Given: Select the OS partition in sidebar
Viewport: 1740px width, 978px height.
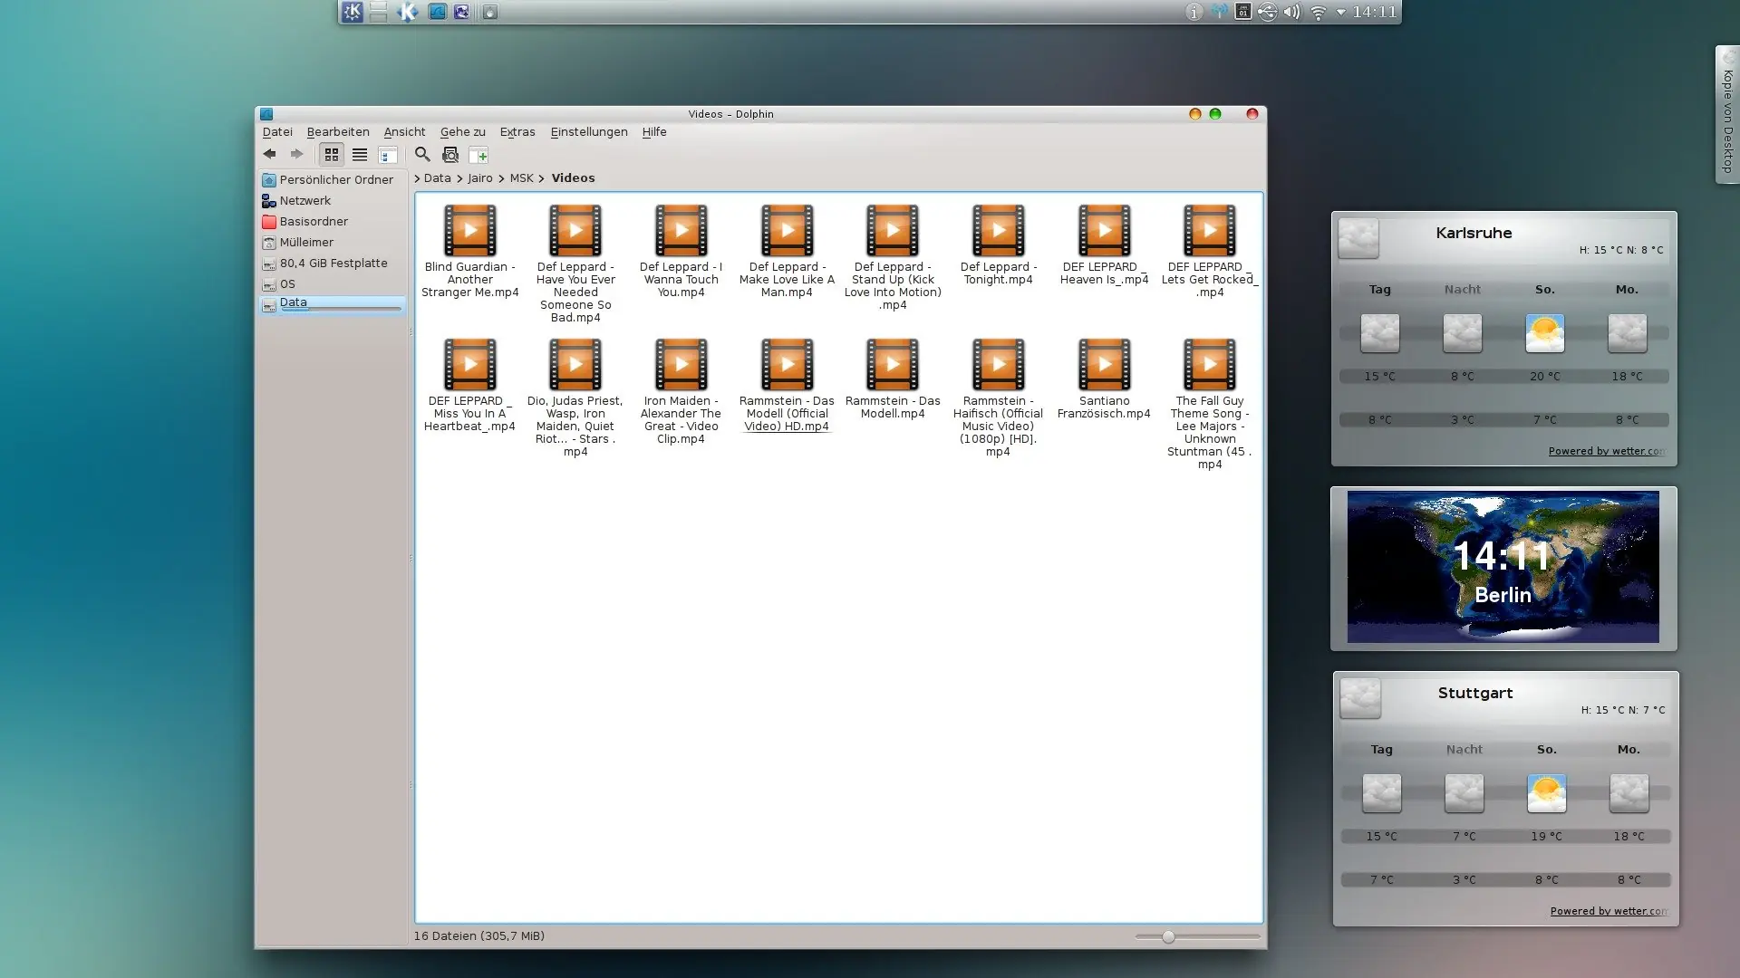Looking at the screenshot, I should coord(333,284).
